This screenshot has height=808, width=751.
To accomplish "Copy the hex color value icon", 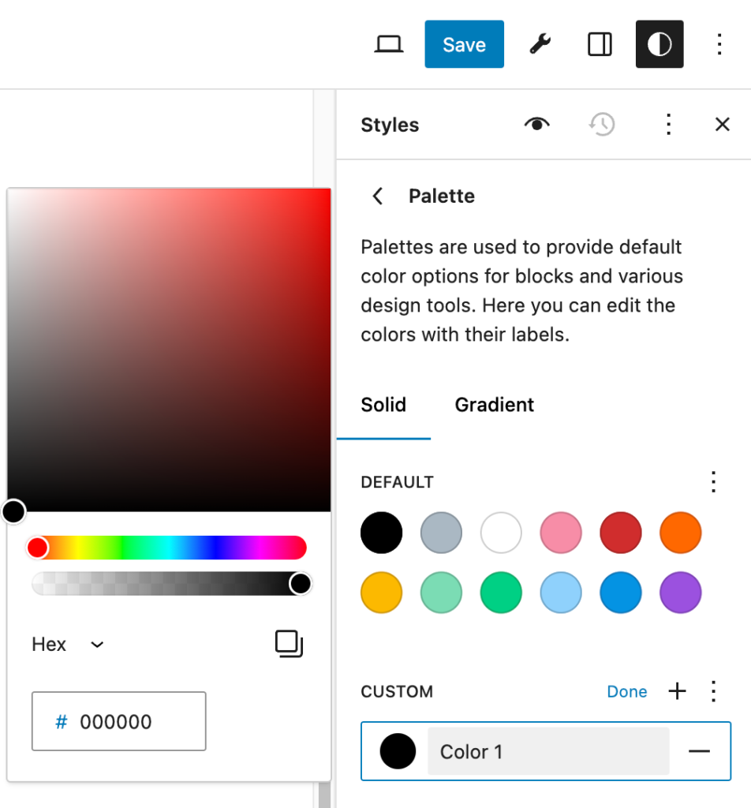I will (x=289, y=644).
